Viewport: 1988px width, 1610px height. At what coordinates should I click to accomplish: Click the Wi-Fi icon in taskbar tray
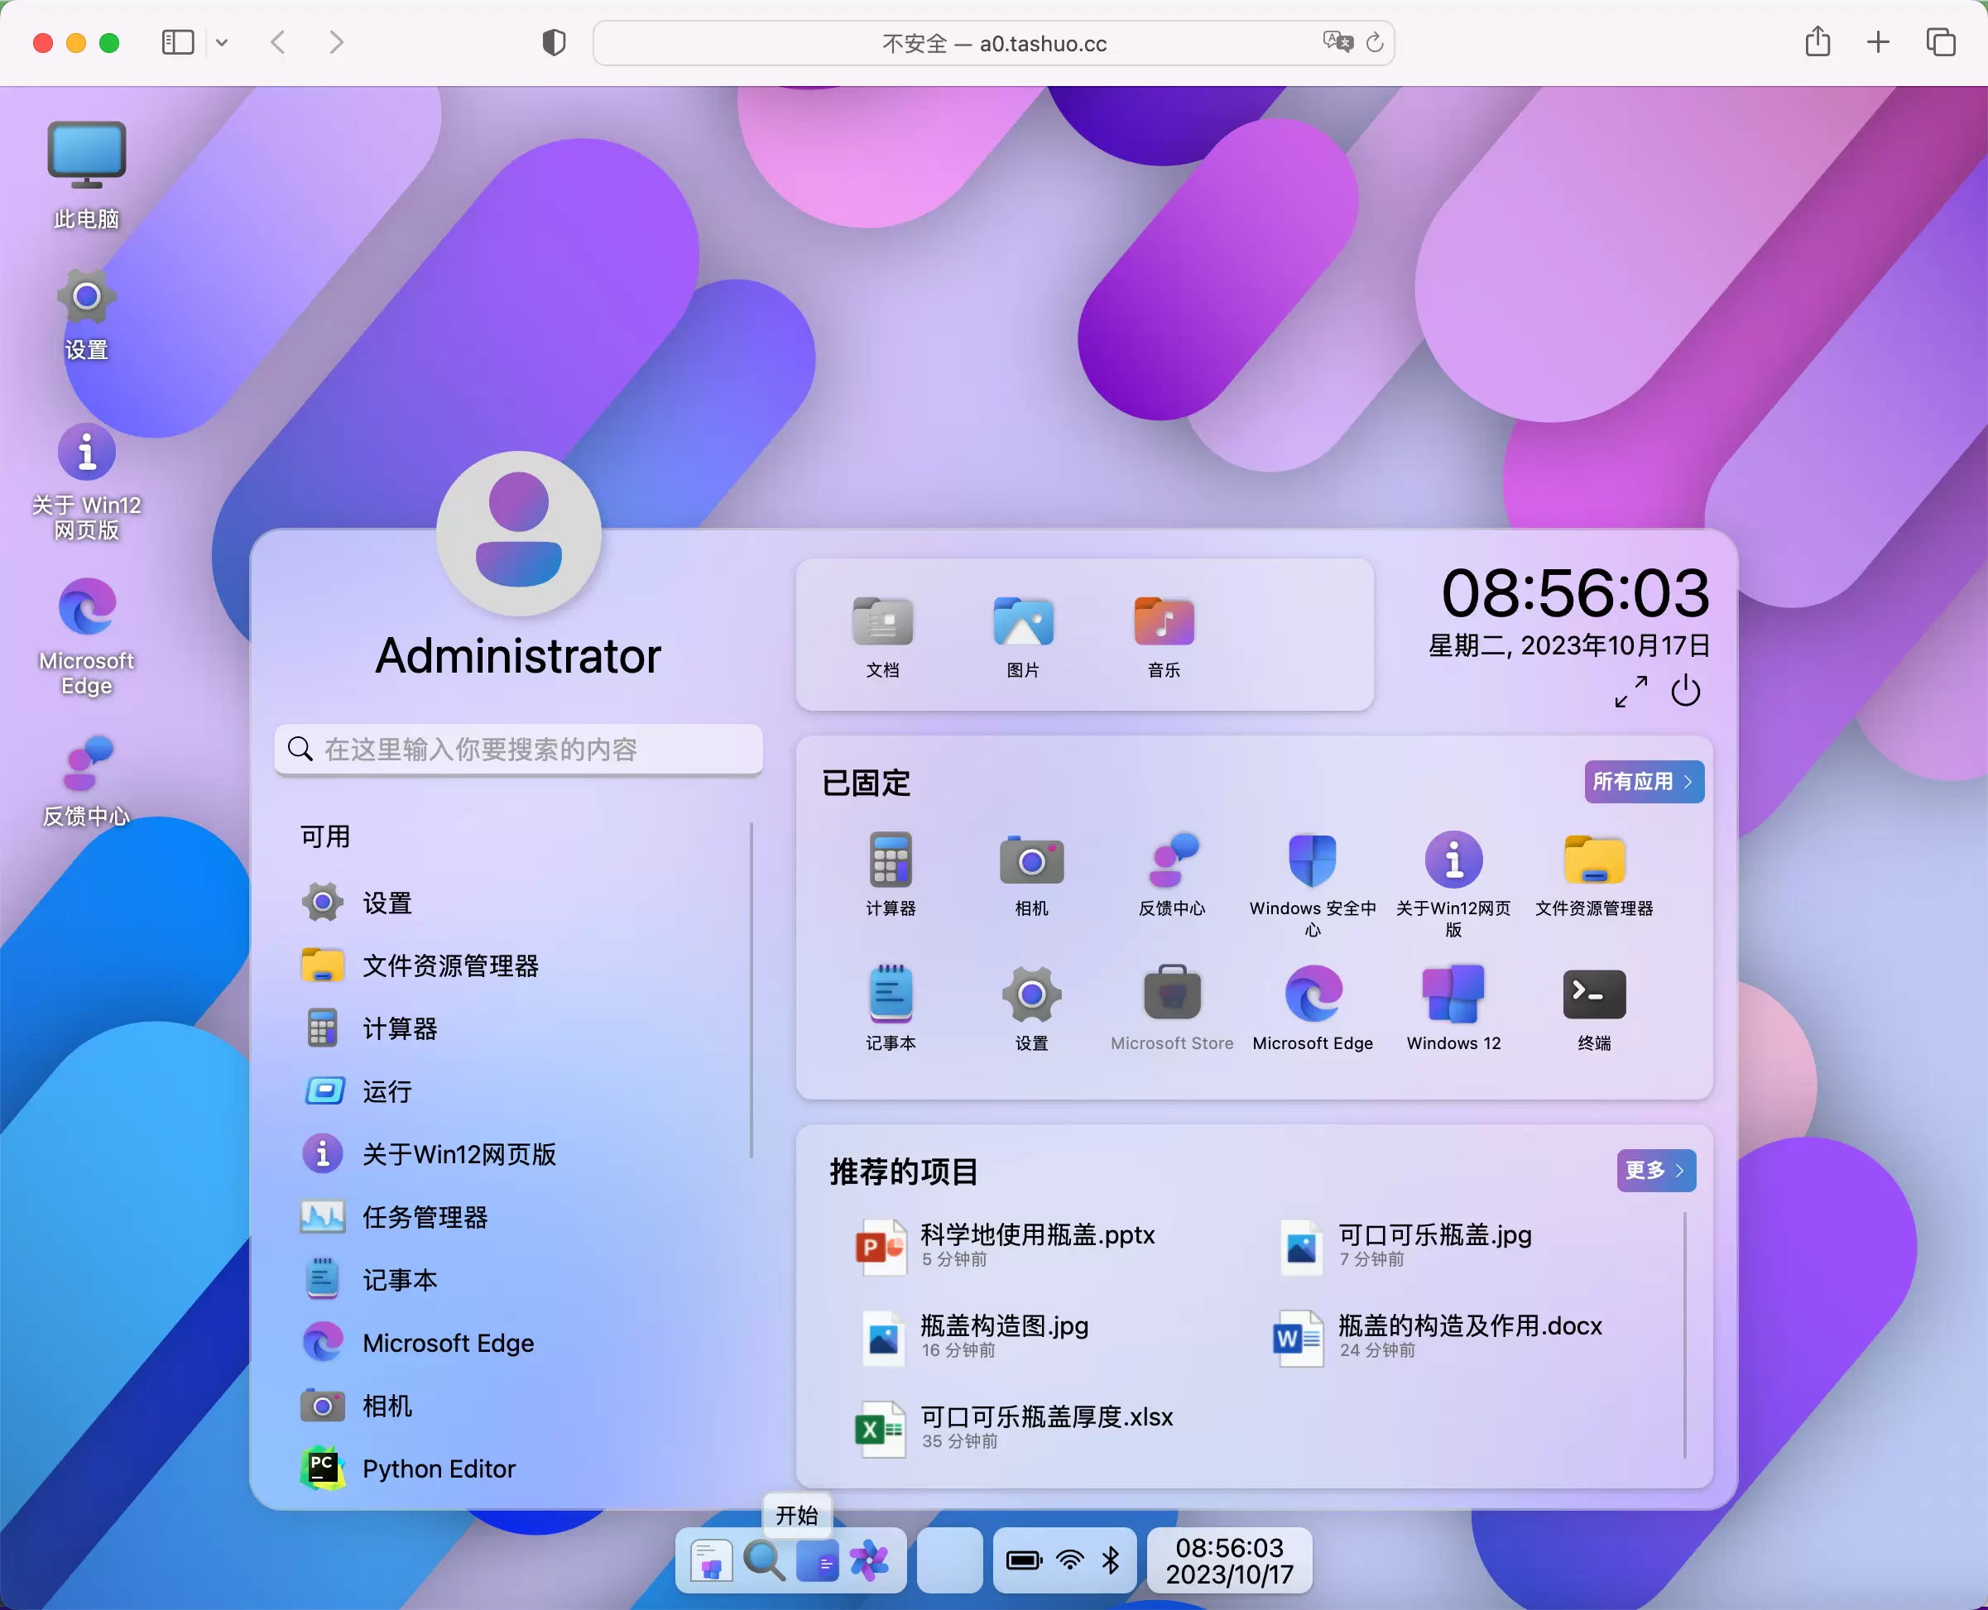pos(1069,1561)
